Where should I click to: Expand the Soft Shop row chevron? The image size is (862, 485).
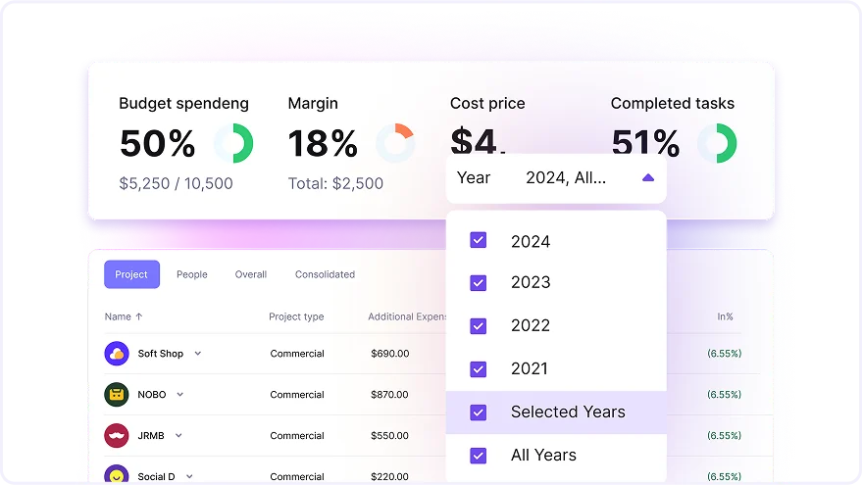tap(197, 354)
